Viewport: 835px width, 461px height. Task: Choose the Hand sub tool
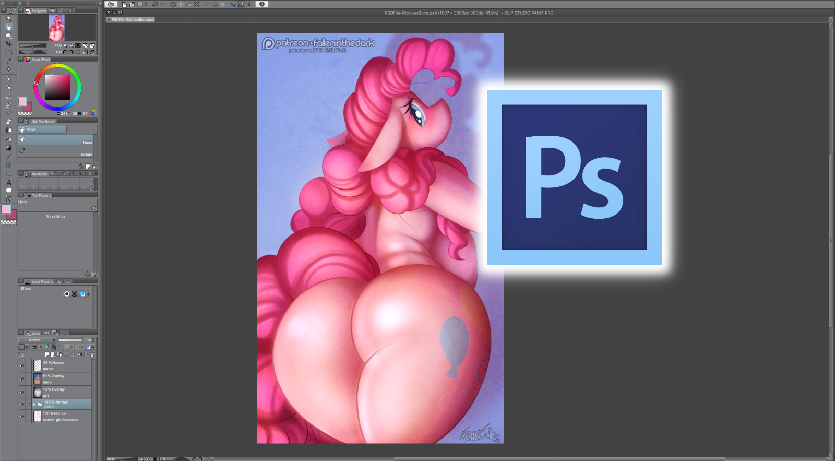pos(56,140)
